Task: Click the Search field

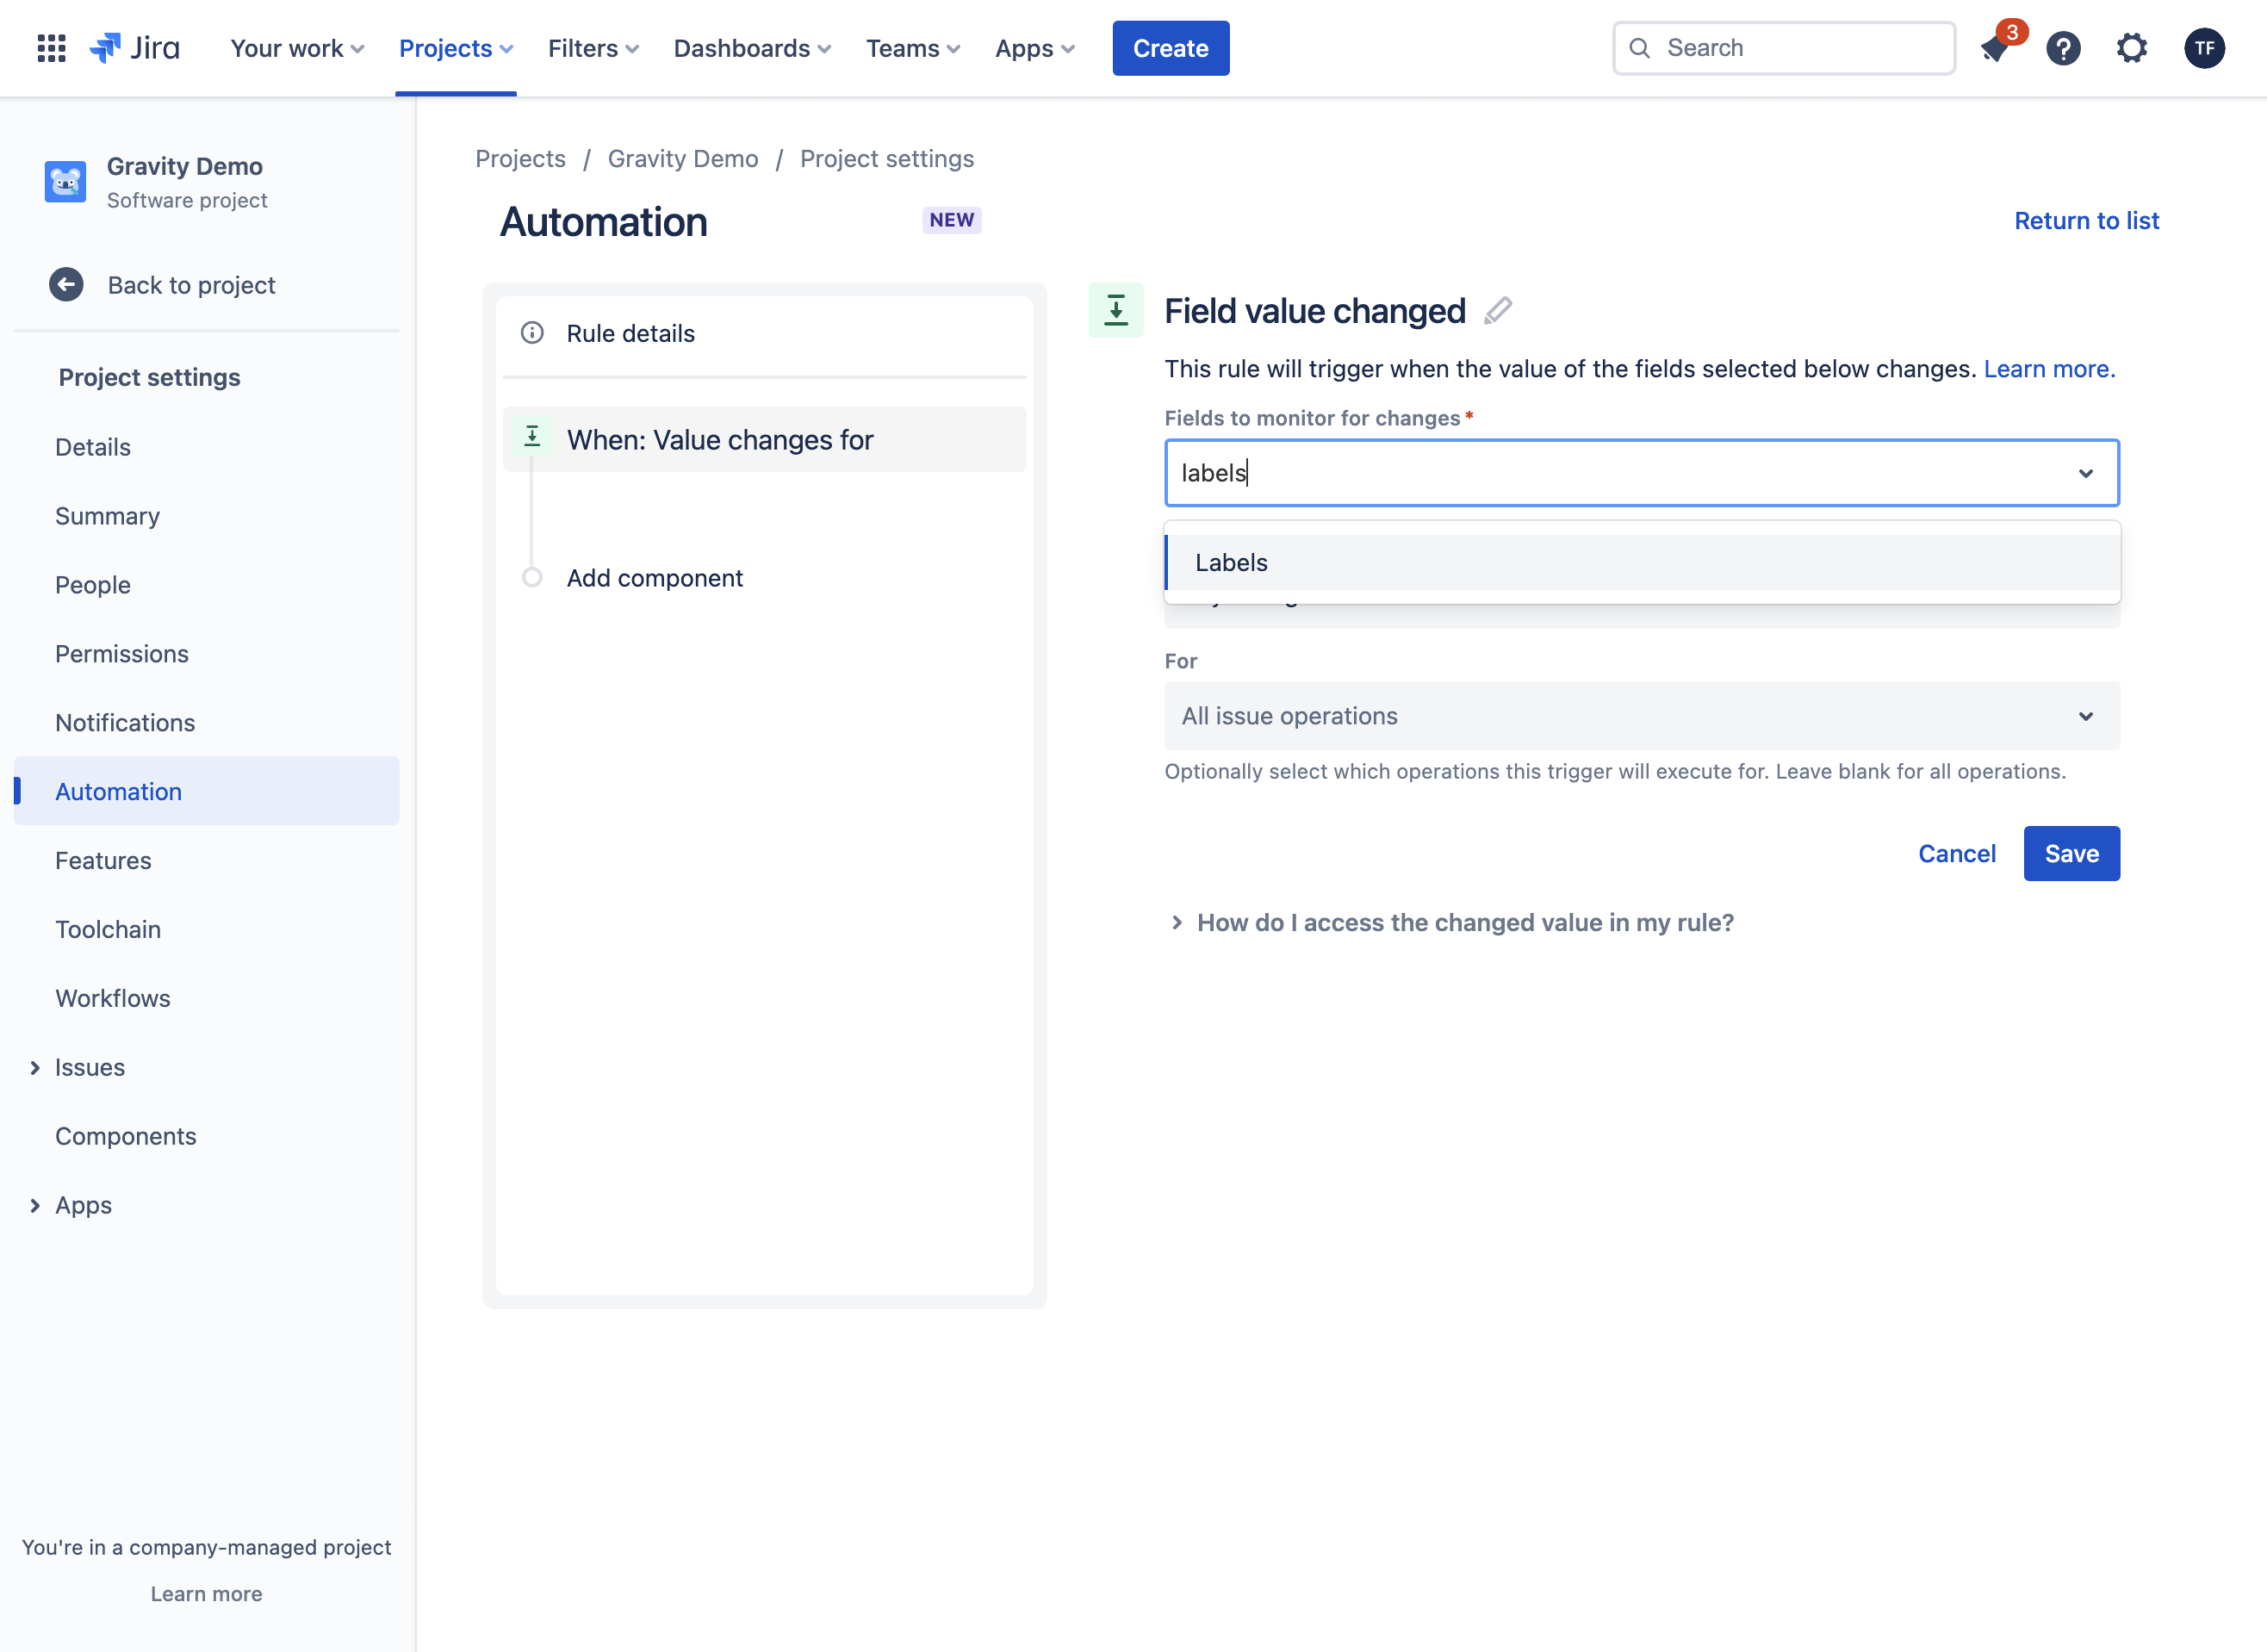Action: pyautogui.click(x=1784, y=48)
